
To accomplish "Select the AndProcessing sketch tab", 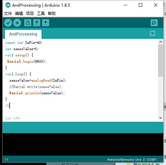I will click(23, 34).
